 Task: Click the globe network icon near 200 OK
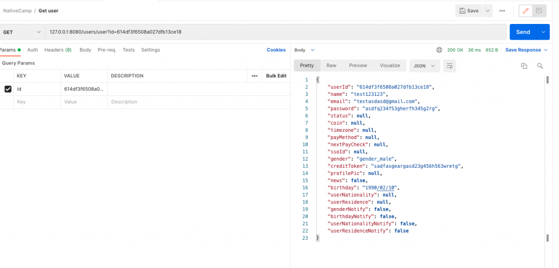439,50
